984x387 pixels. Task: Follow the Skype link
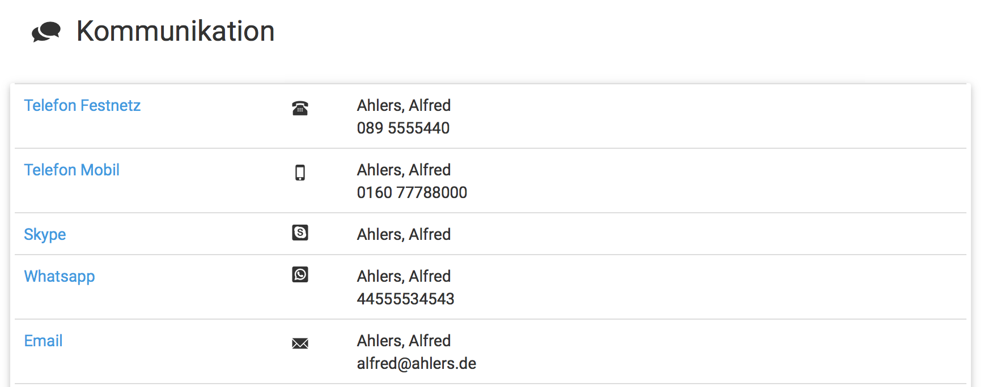(x=45, y=235)
